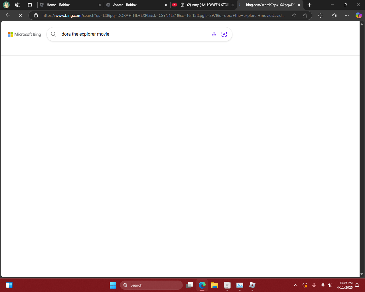
Task: Go to the Microsoft Bing homepage logo
Action: tap(25, 34)
